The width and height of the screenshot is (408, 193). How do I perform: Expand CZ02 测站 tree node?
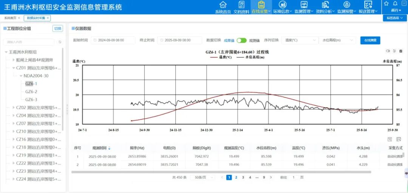pos(14,107)
